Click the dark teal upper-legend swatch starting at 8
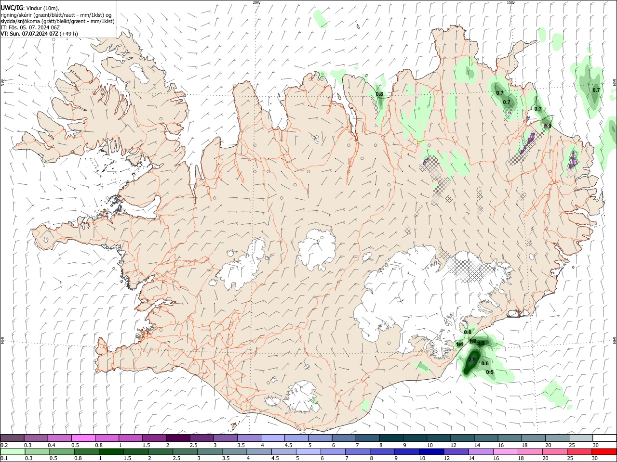The height and width of the screenshot is (462, 617). (391, 438)
